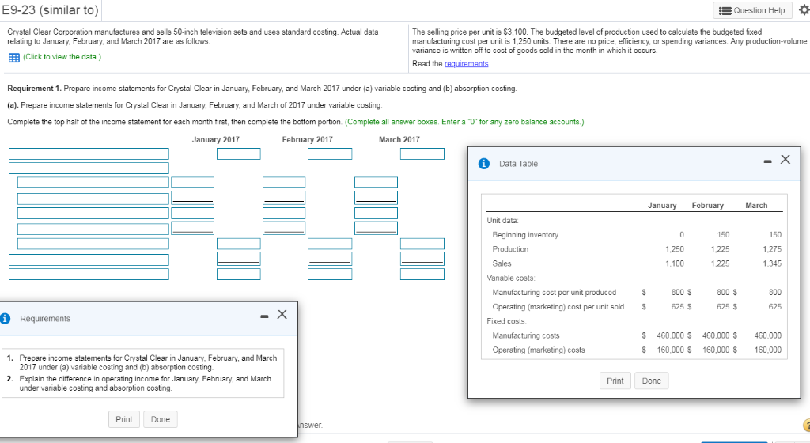Click the help question mark icon
The width and height of the screenshot is (810, 443).
807,425
